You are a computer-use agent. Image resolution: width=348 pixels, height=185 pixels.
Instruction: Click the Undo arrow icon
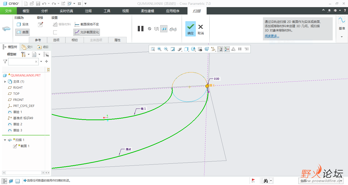pos(44,4)
